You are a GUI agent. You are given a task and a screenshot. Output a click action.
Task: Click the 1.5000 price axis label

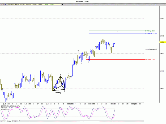tap(162, 19)
